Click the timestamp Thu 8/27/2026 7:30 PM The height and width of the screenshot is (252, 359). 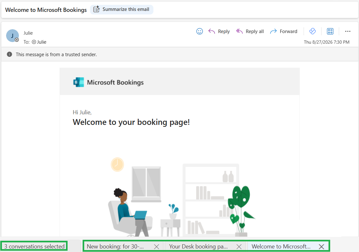[326, 42]
